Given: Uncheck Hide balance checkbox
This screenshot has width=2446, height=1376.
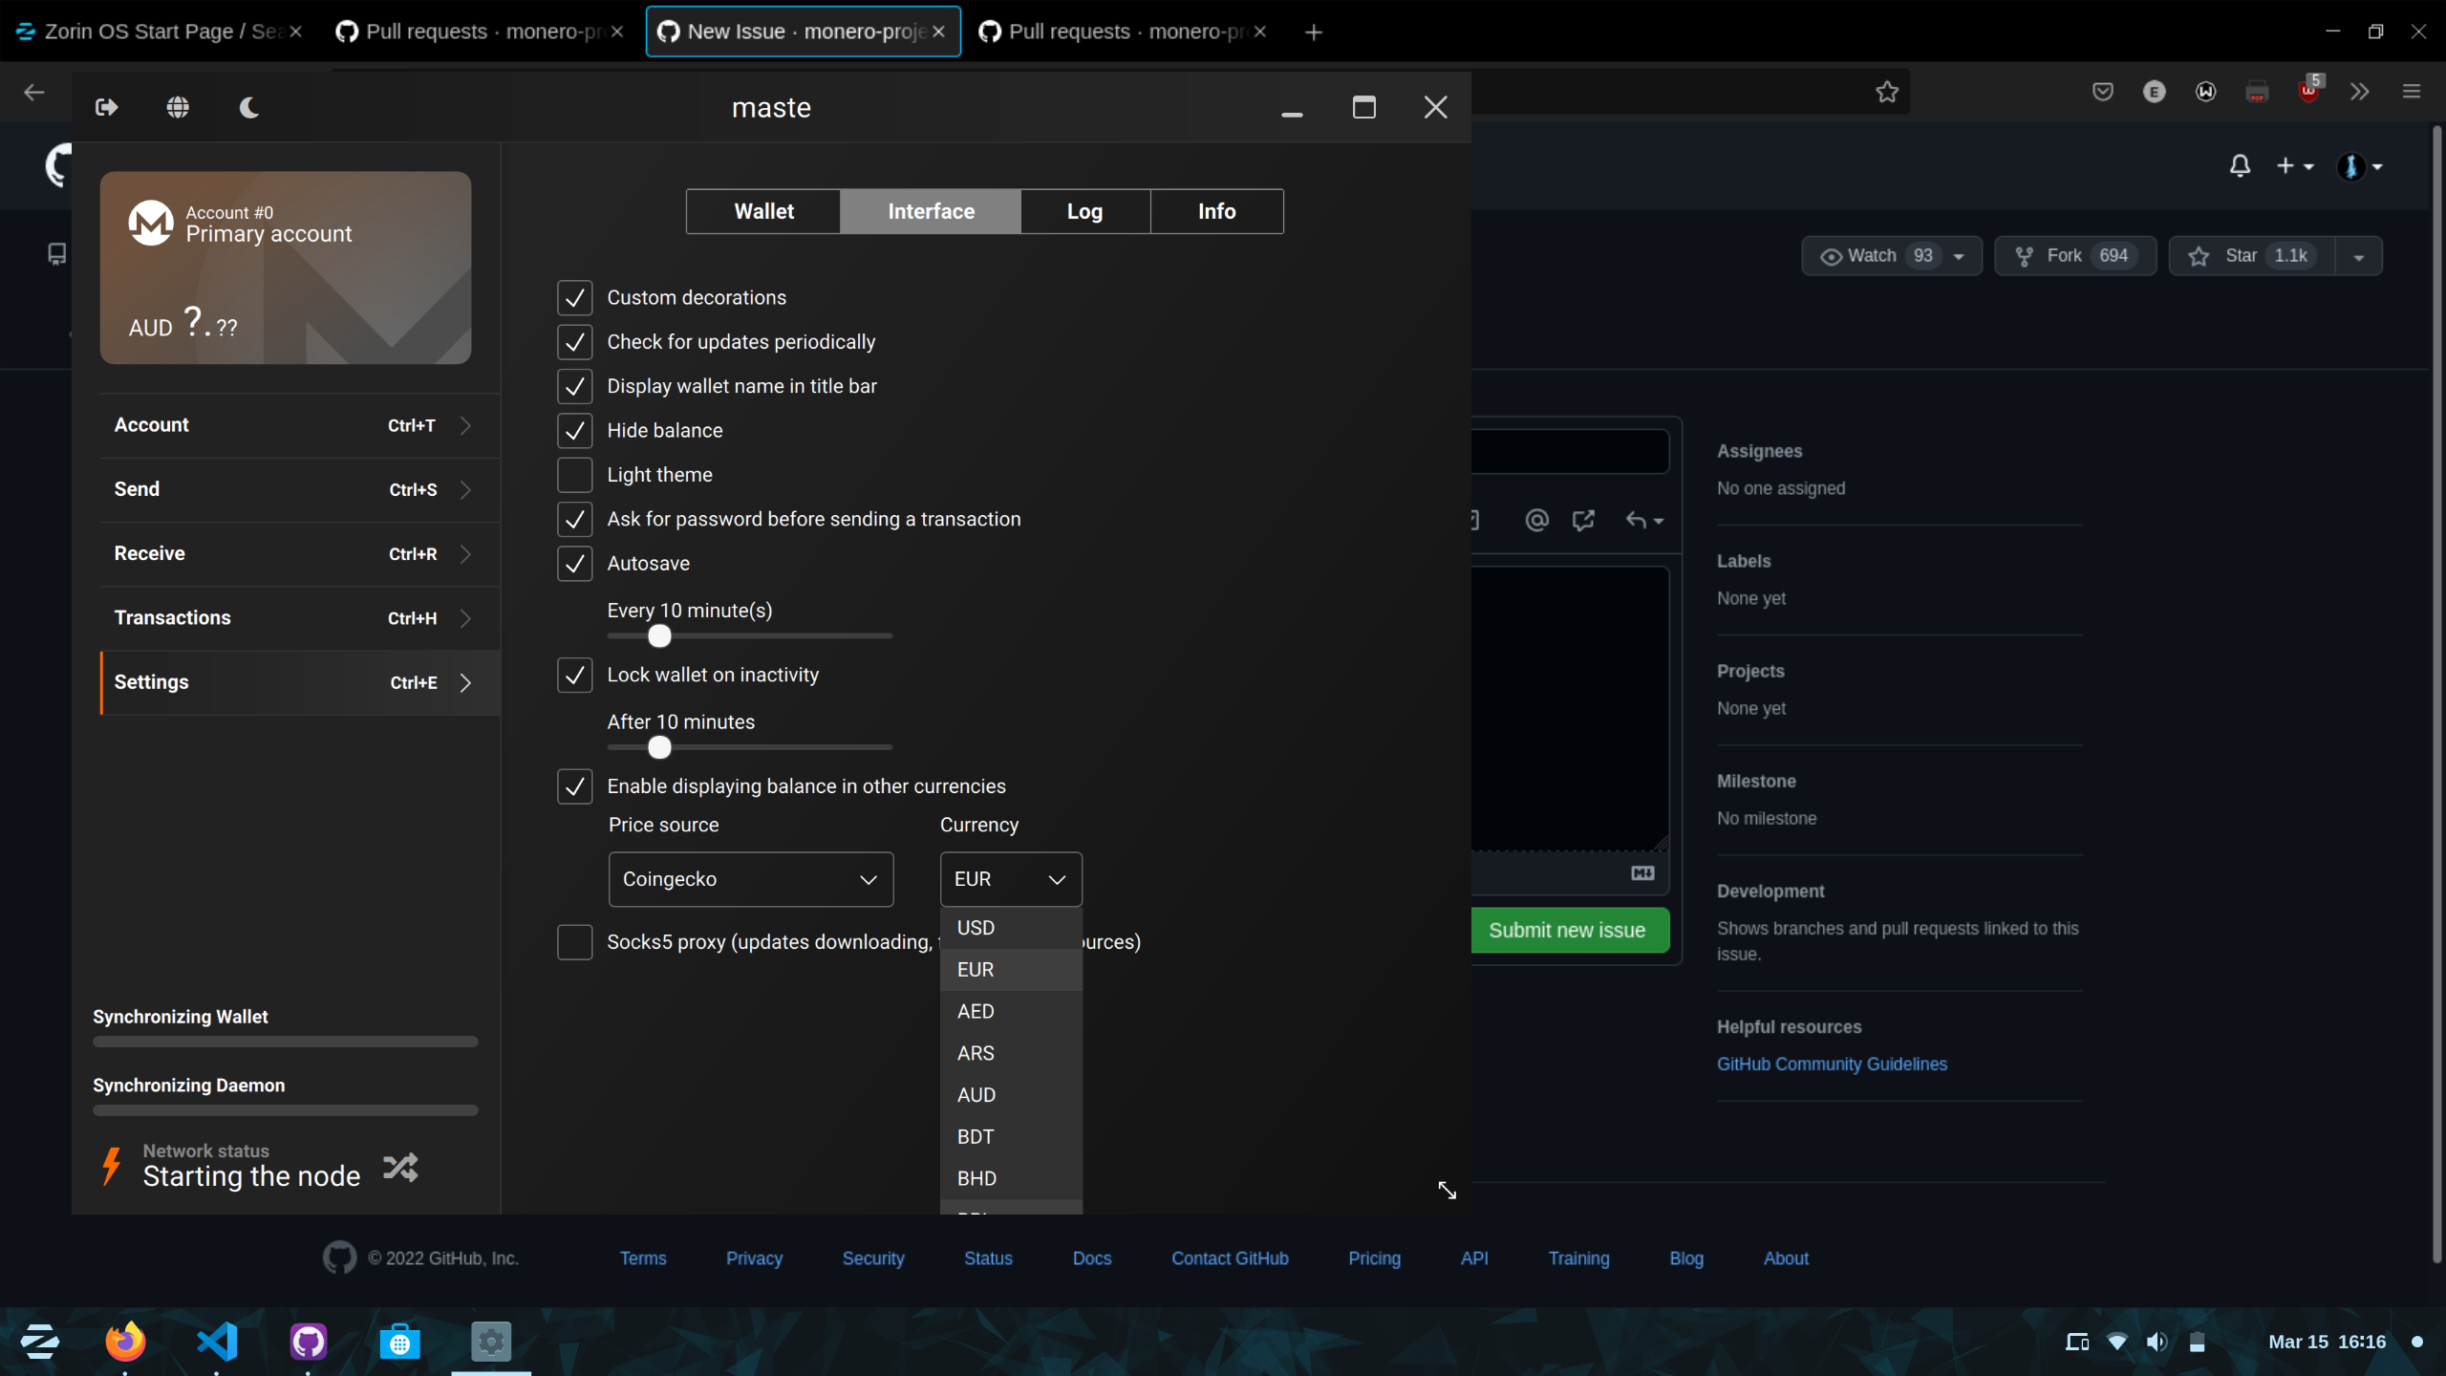Looking at the screenshot, I should [x=574, y=431].
